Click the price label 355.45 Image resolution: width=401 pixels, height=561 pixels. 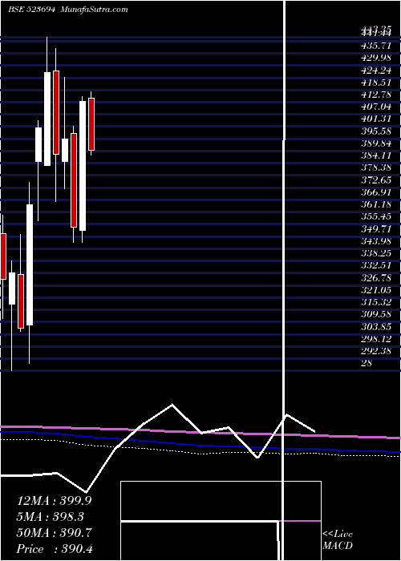pos(376,216)
